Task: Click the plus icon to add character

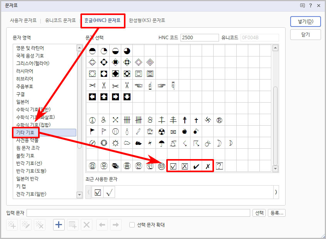Action: pos(59,225)
